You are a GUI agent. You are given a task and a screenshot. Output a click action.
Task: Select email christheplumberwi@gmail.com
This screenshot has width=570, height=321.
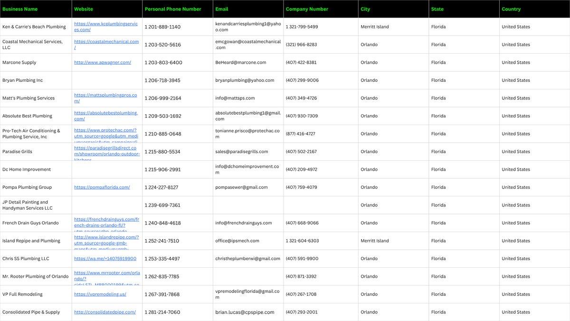coord(247,259)
